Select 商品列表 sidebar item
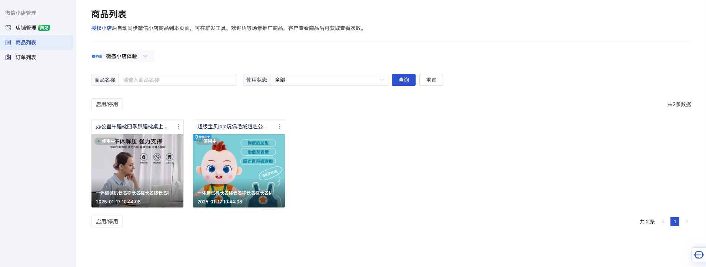Image resolution: width=706 pixels, height=267 pixels. click(x=37, y=43)
